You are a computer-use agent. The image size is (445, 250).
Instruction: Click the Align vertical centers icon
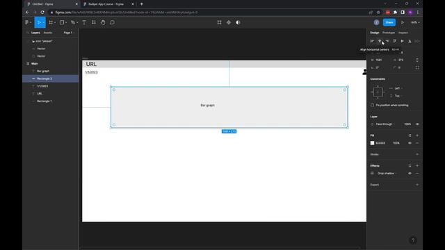402,41
